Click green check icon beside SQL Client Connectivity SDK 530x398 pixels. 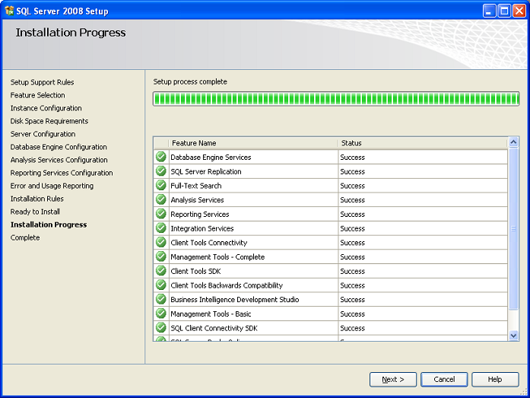point(161,328)
